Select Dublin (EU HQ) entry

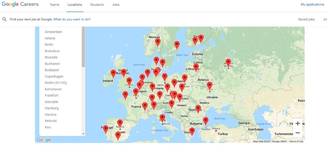(56, 83)
